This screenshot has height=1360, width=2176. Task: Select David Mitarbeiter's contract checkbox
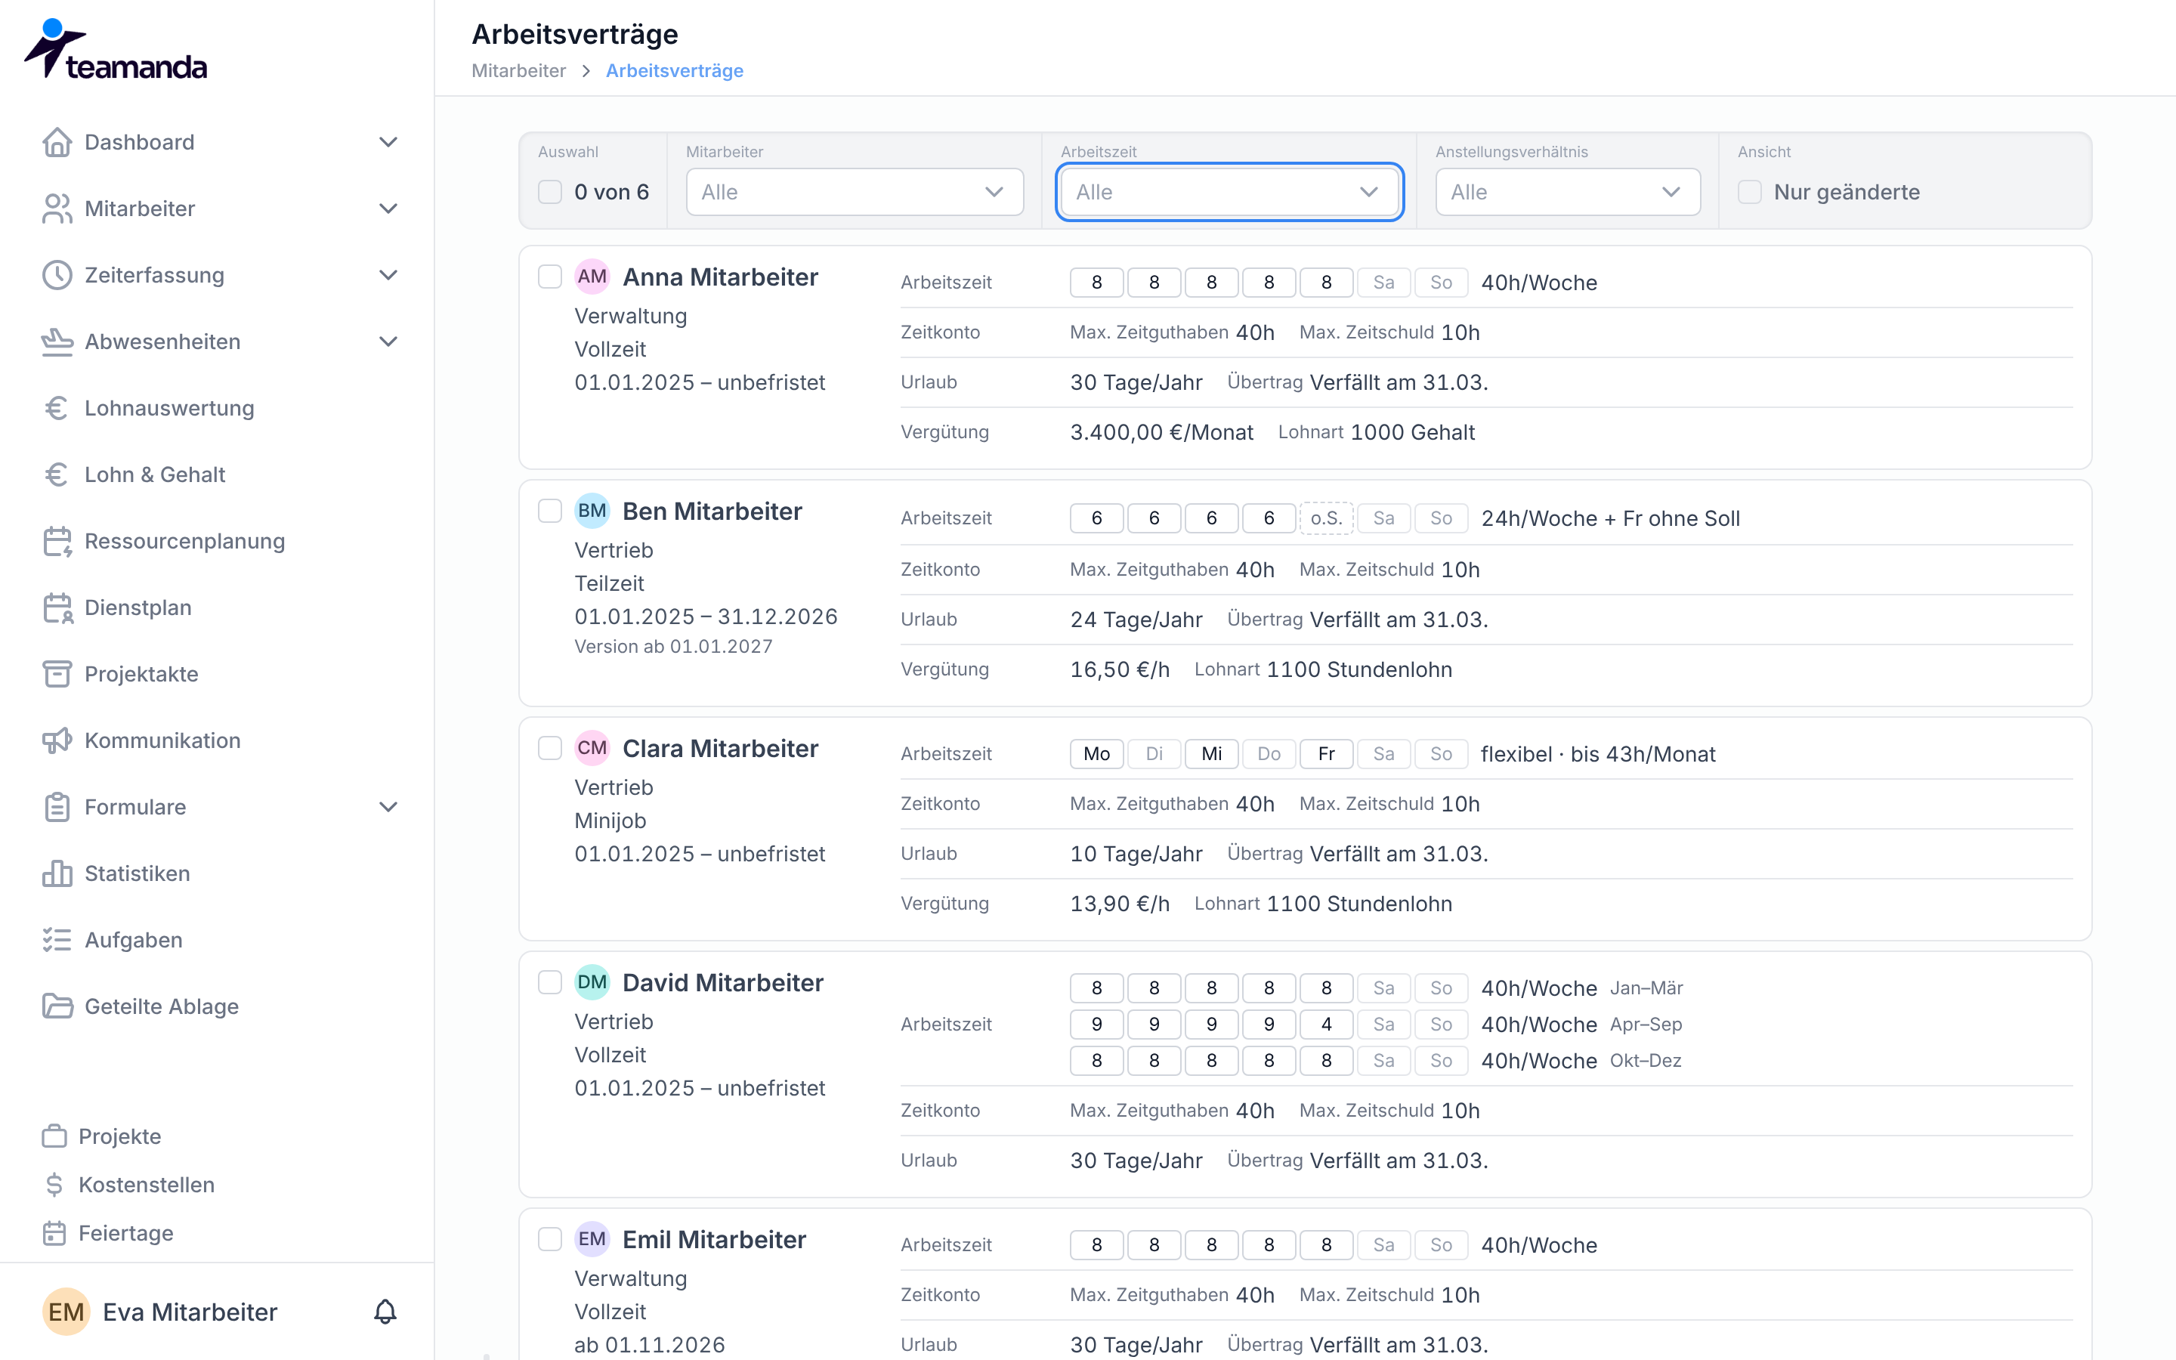point(550,981)
